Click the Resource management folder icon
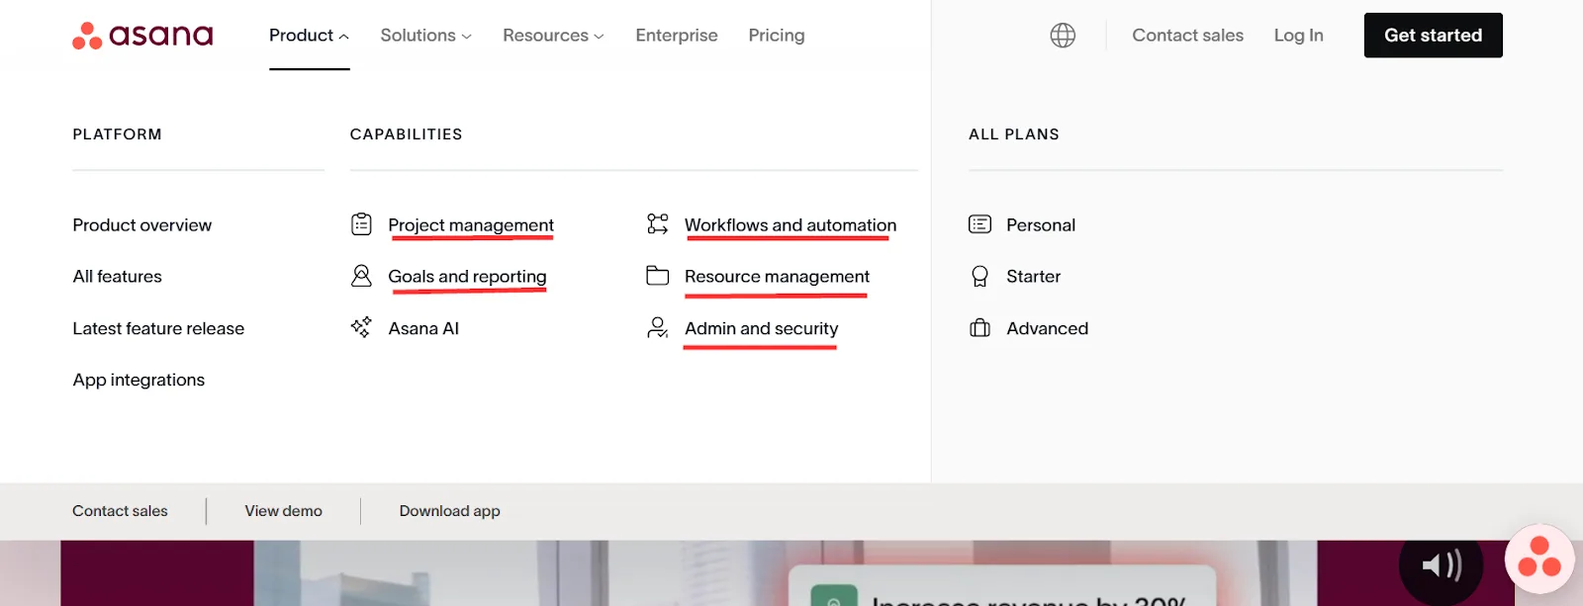This screenshot has height=606, width=1583. [x=658, y=276]
